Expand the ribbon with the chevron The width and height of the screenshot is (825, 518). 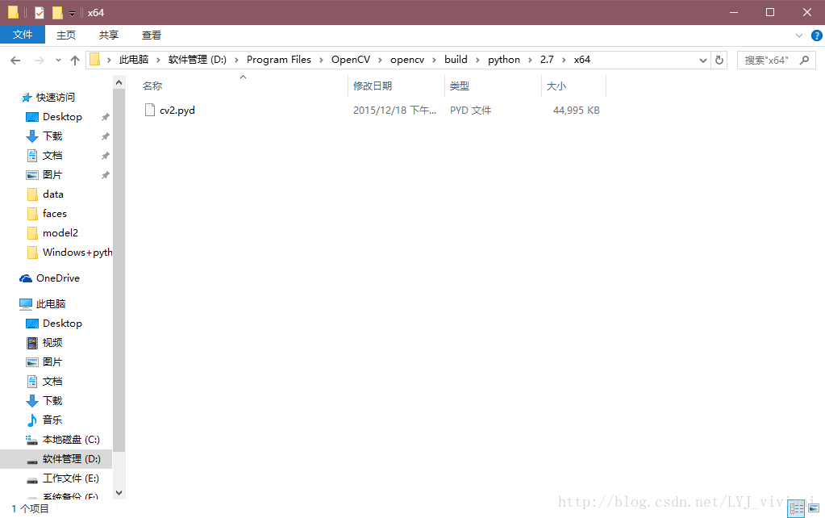(799, 36)
